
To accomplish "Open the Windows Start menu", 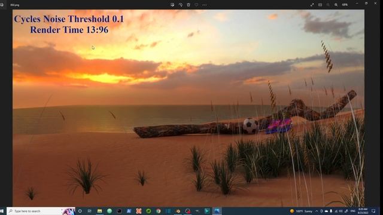I will [x=2, y=211].
